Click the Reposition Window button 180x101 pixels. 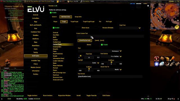(64, 95)
